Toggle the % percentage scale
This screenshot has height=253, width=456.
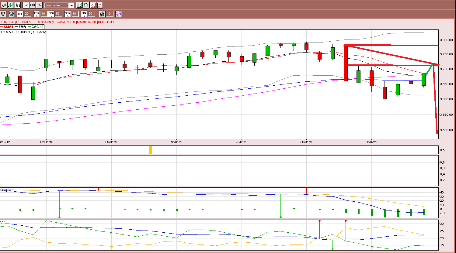coord(39,5)
